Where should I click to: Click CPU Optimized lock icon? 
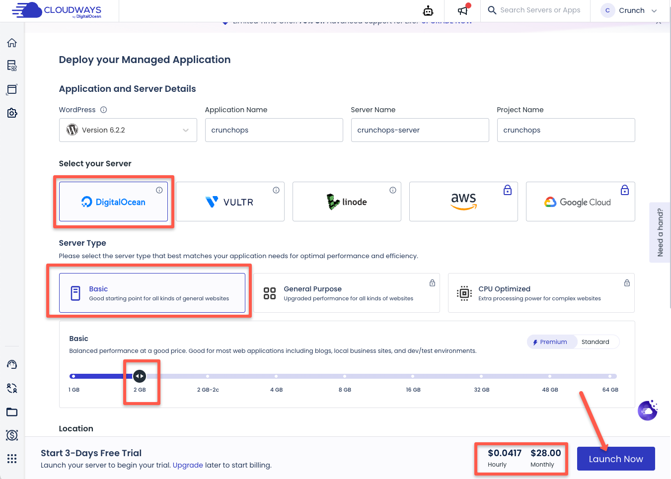[627, 283]
